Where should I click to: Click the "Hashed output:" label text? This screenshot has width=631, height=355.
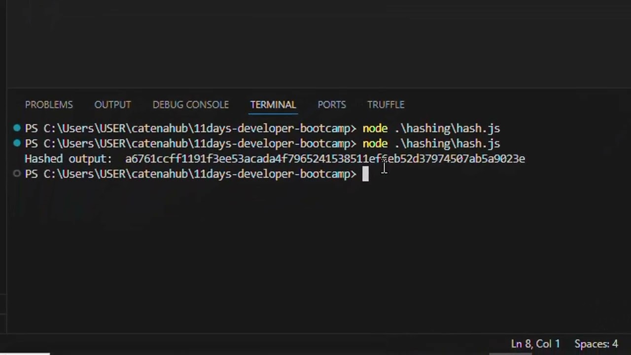pyautogui.click(x=68, y=159)
